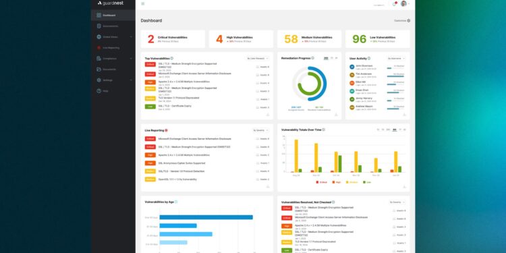
Task: Click SSL Anonymous Cipher Suites Supported row
Action: pos(207,163)
